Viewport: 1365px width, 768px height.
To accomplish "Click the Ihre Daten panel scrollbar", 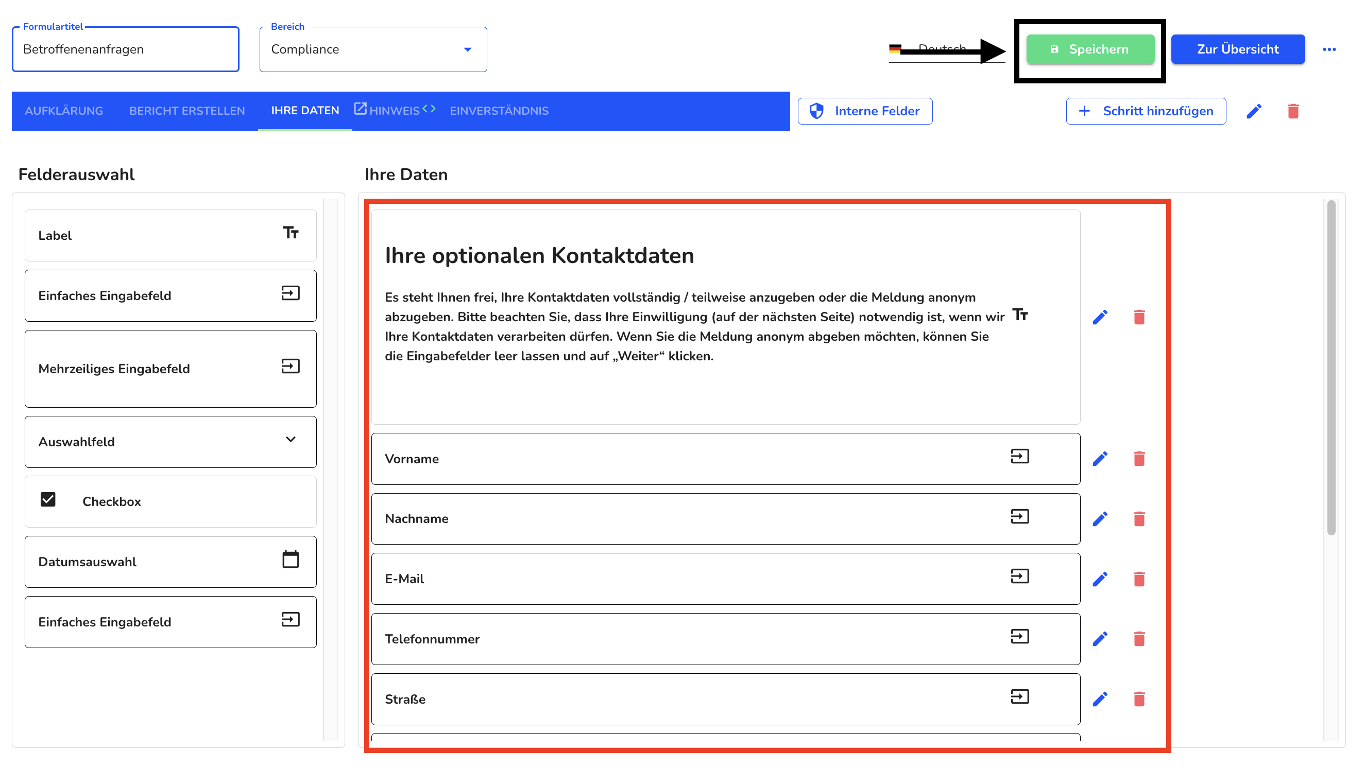I will (x=1330, y=368).
